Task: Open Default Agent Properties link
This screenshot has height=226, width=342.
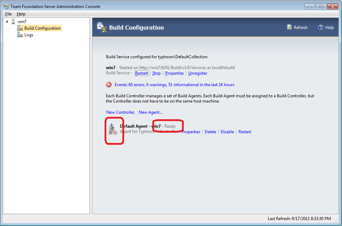Action: point(191,132)
